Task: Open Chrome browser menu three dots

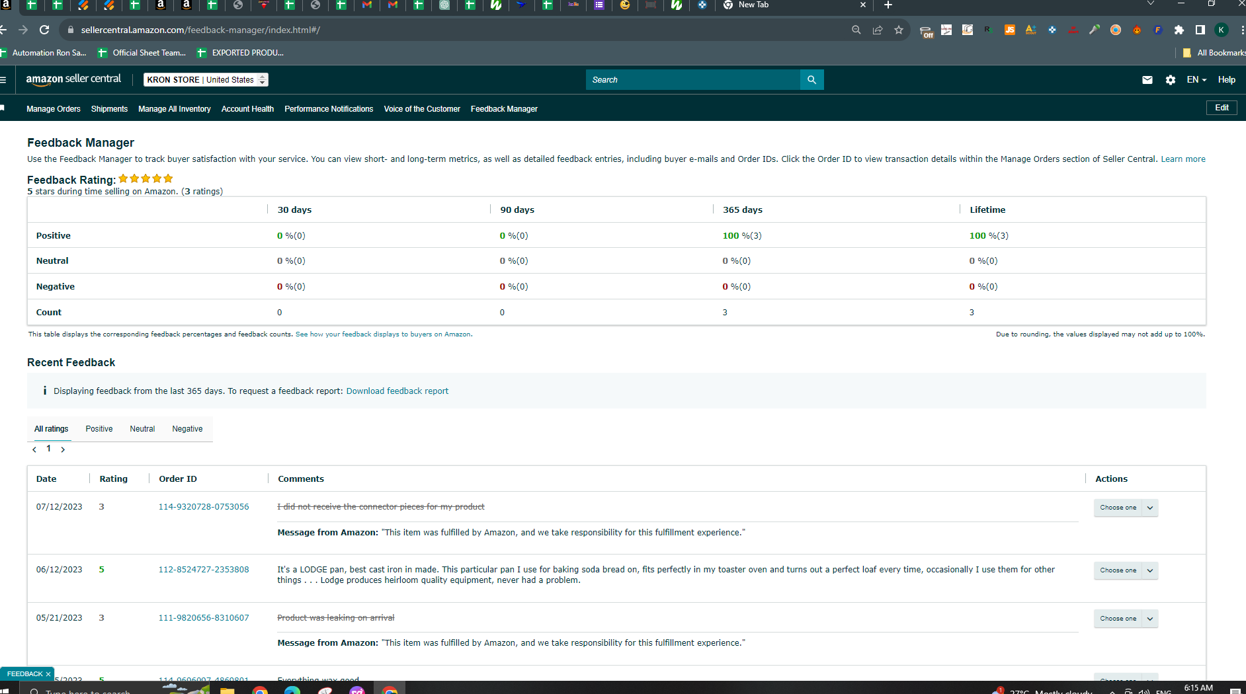Action: (1242, 30)
